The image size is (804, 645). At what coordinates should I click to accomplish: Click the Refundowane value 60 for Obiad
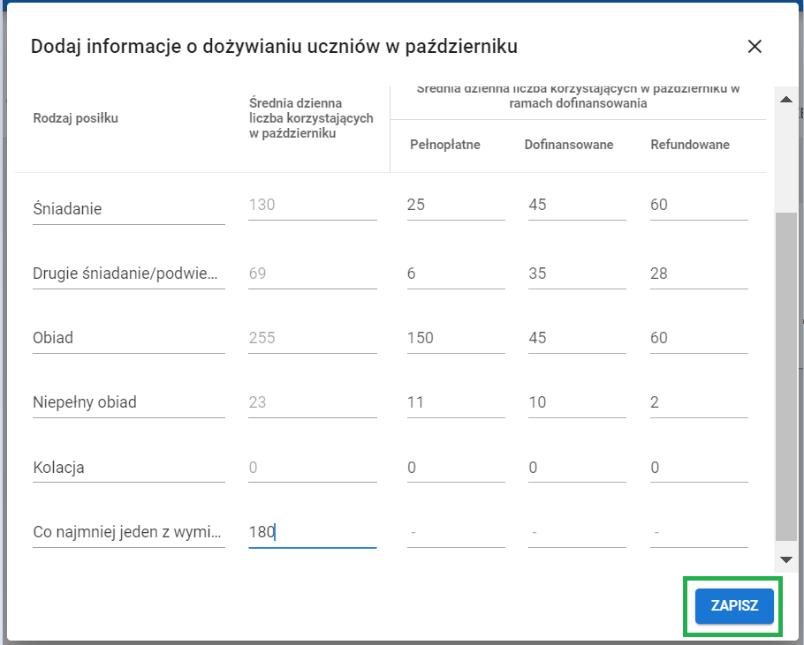click(x=698, y=338)
